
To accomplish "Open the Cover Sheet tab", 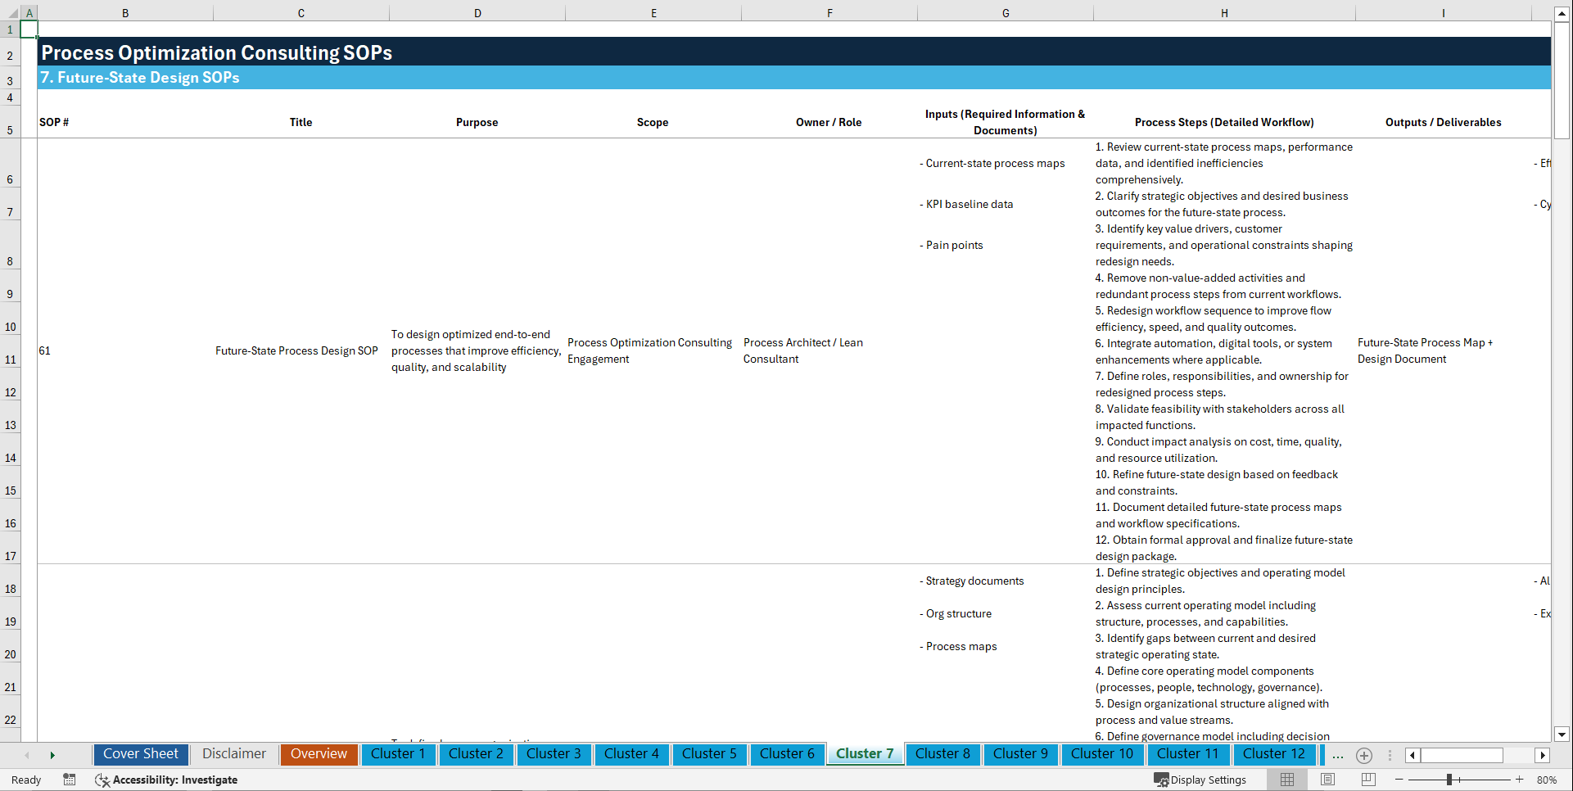I will tap(141, 754).
